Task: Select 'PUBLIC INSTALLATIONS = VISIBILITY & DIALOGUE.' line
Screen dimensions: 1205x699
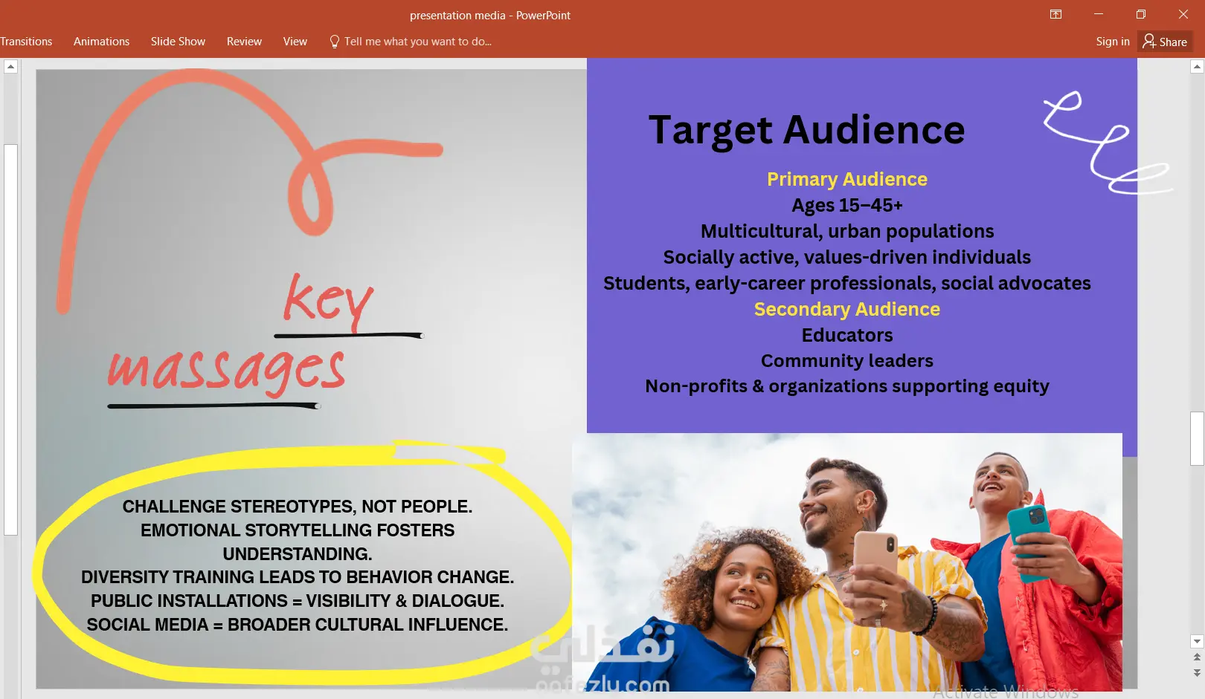Action: 298,601
